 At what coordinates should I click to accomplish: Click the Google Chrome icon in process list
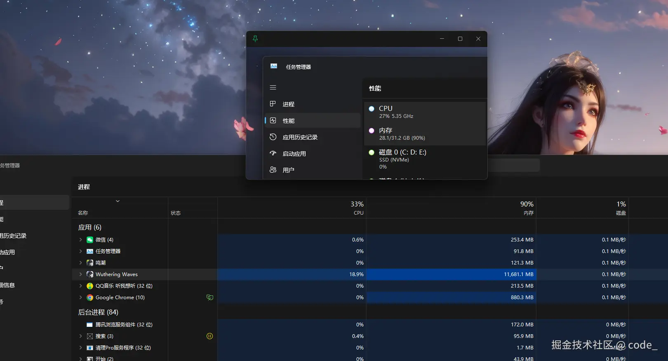click(x=90, y=298)
